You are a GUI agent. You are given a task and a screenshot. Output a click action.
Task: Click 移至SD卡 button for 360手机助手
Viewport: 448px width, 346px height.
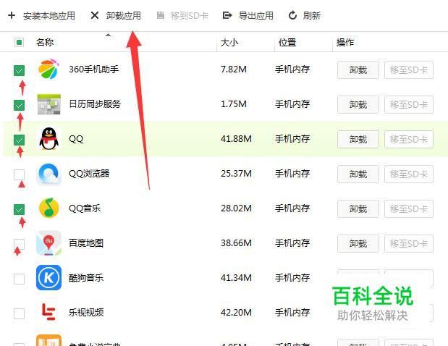409,70
